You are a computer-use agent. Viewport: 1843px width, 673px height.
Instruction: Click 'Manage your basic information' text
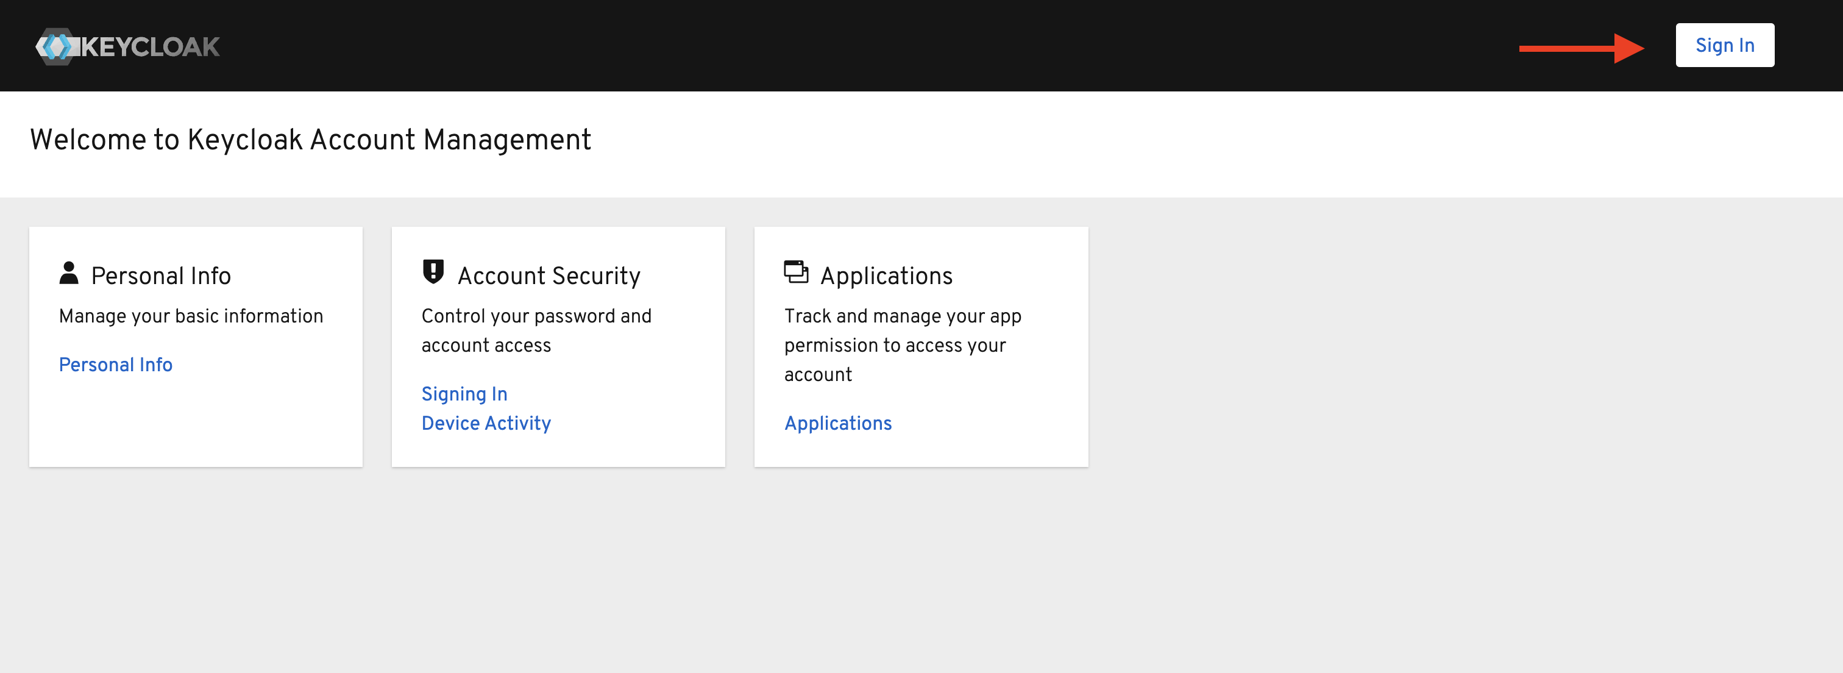[x=191, y=316]
